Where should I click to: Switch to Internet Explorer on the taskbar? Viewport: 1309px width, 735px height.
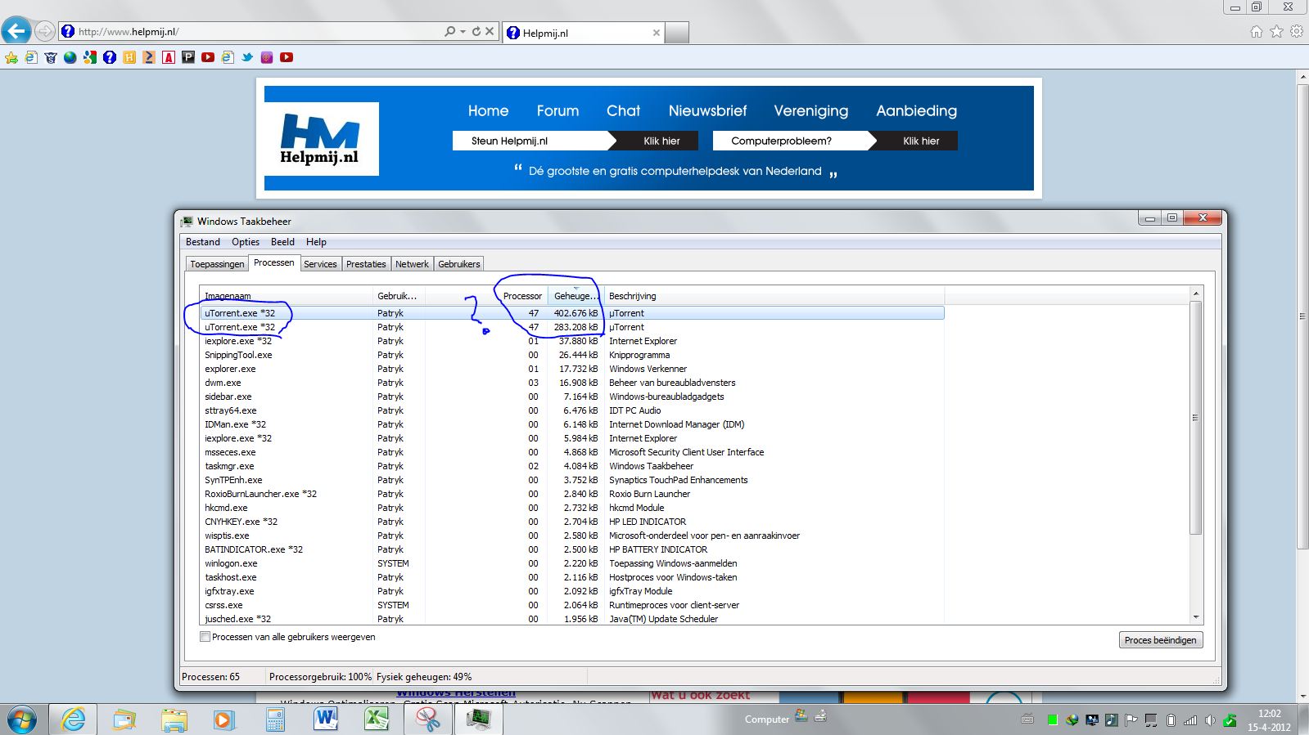74,719
